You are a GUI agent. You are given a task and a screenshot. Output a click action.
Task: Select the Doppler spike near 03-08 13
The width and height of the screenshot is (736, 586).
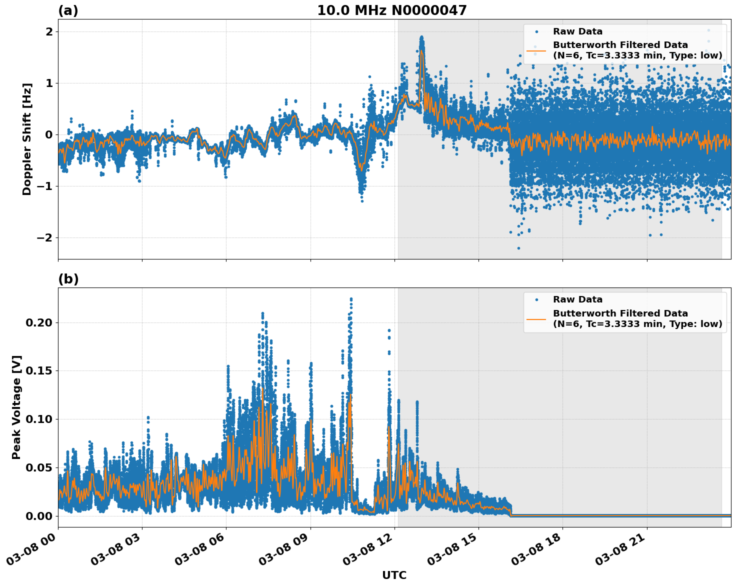coord(421,40)
